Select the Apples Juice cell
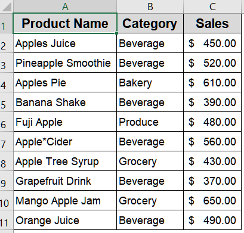 (x=65, y=43)
